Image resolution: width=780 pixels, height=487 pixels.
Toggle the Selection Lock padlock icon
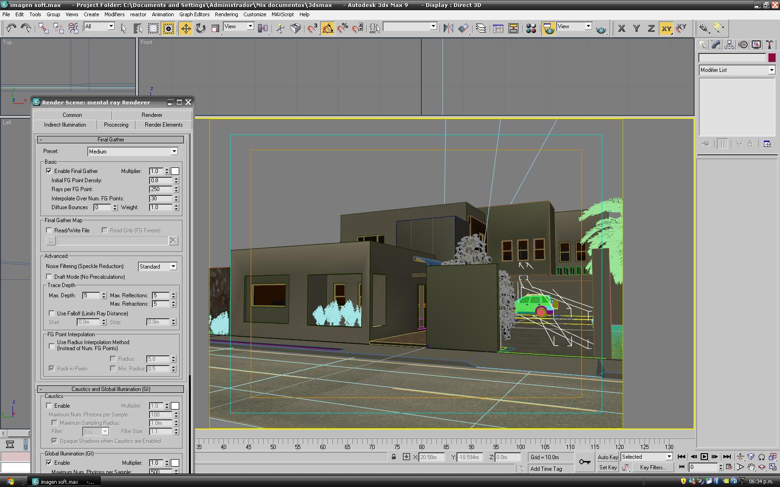[x=394, y=457]
